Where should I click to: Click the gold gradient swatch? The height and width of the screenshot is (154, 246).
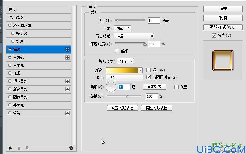pyautogui.click(x=122, y=71)
